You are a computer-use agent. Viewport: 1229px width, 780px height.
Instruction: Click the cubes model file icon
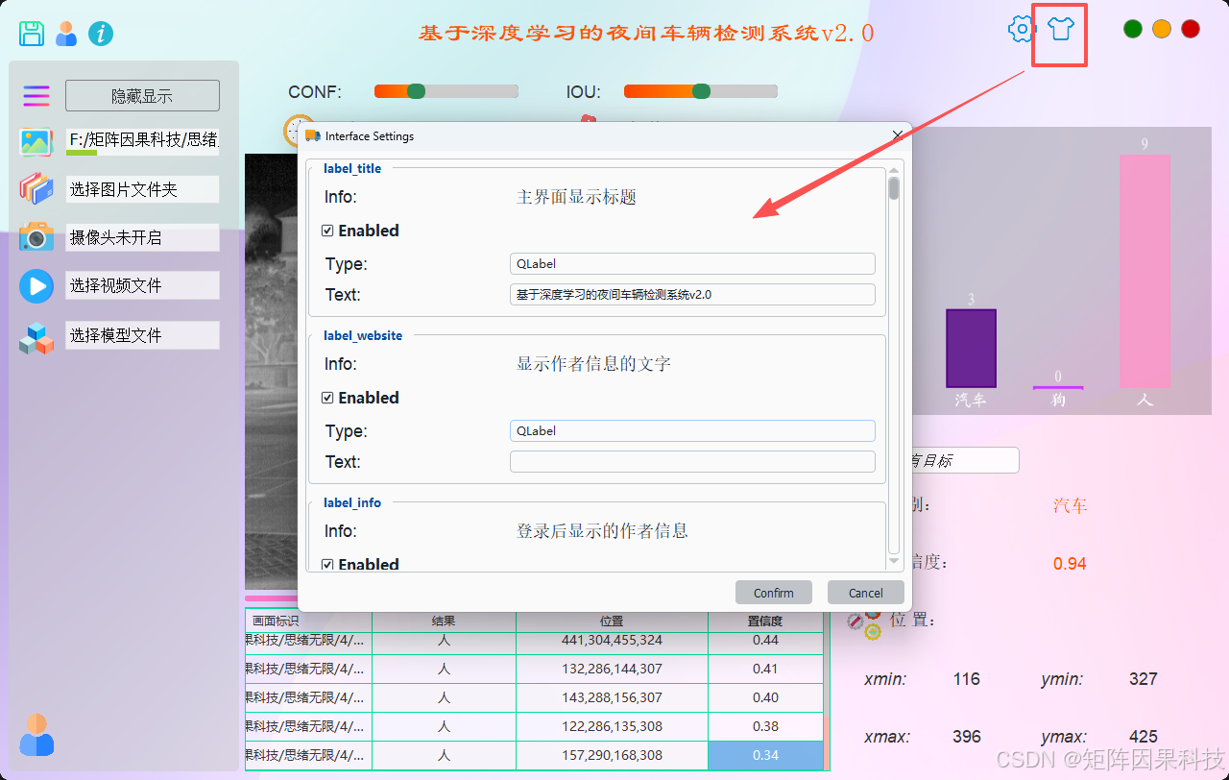tap(36, 338)
